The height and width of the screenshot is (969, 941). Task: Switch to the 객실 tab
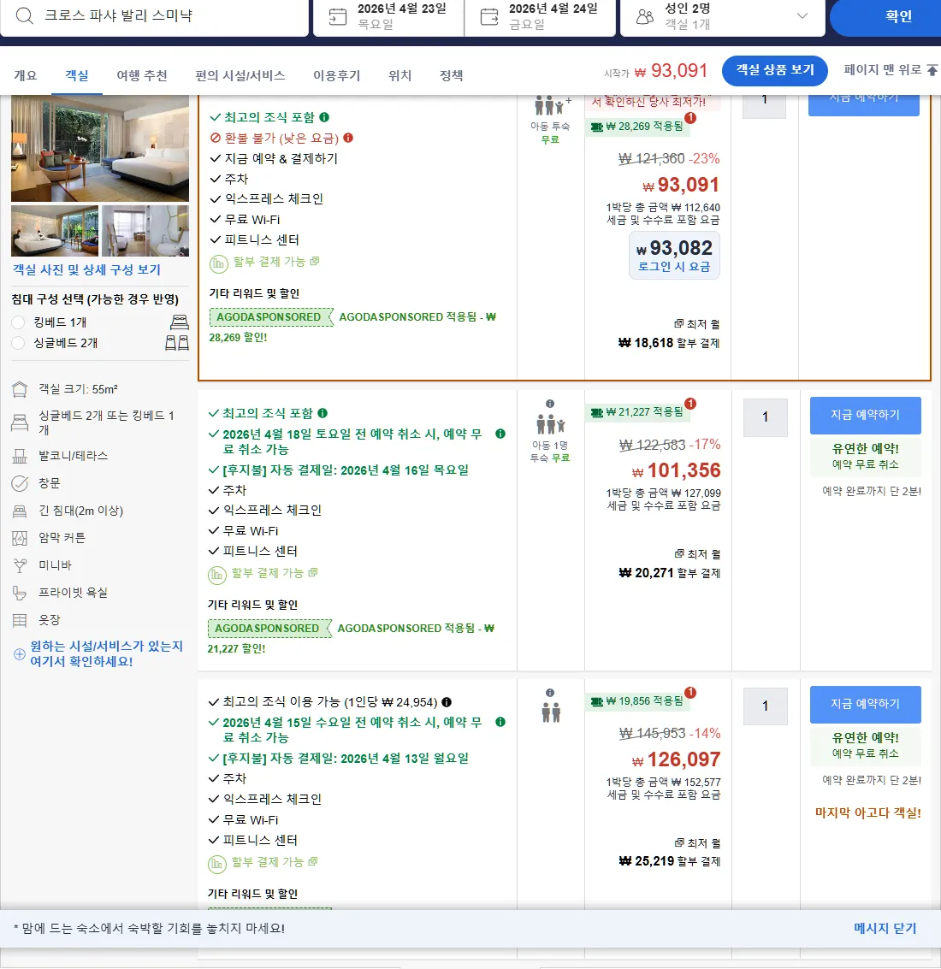tap(77, 75)
